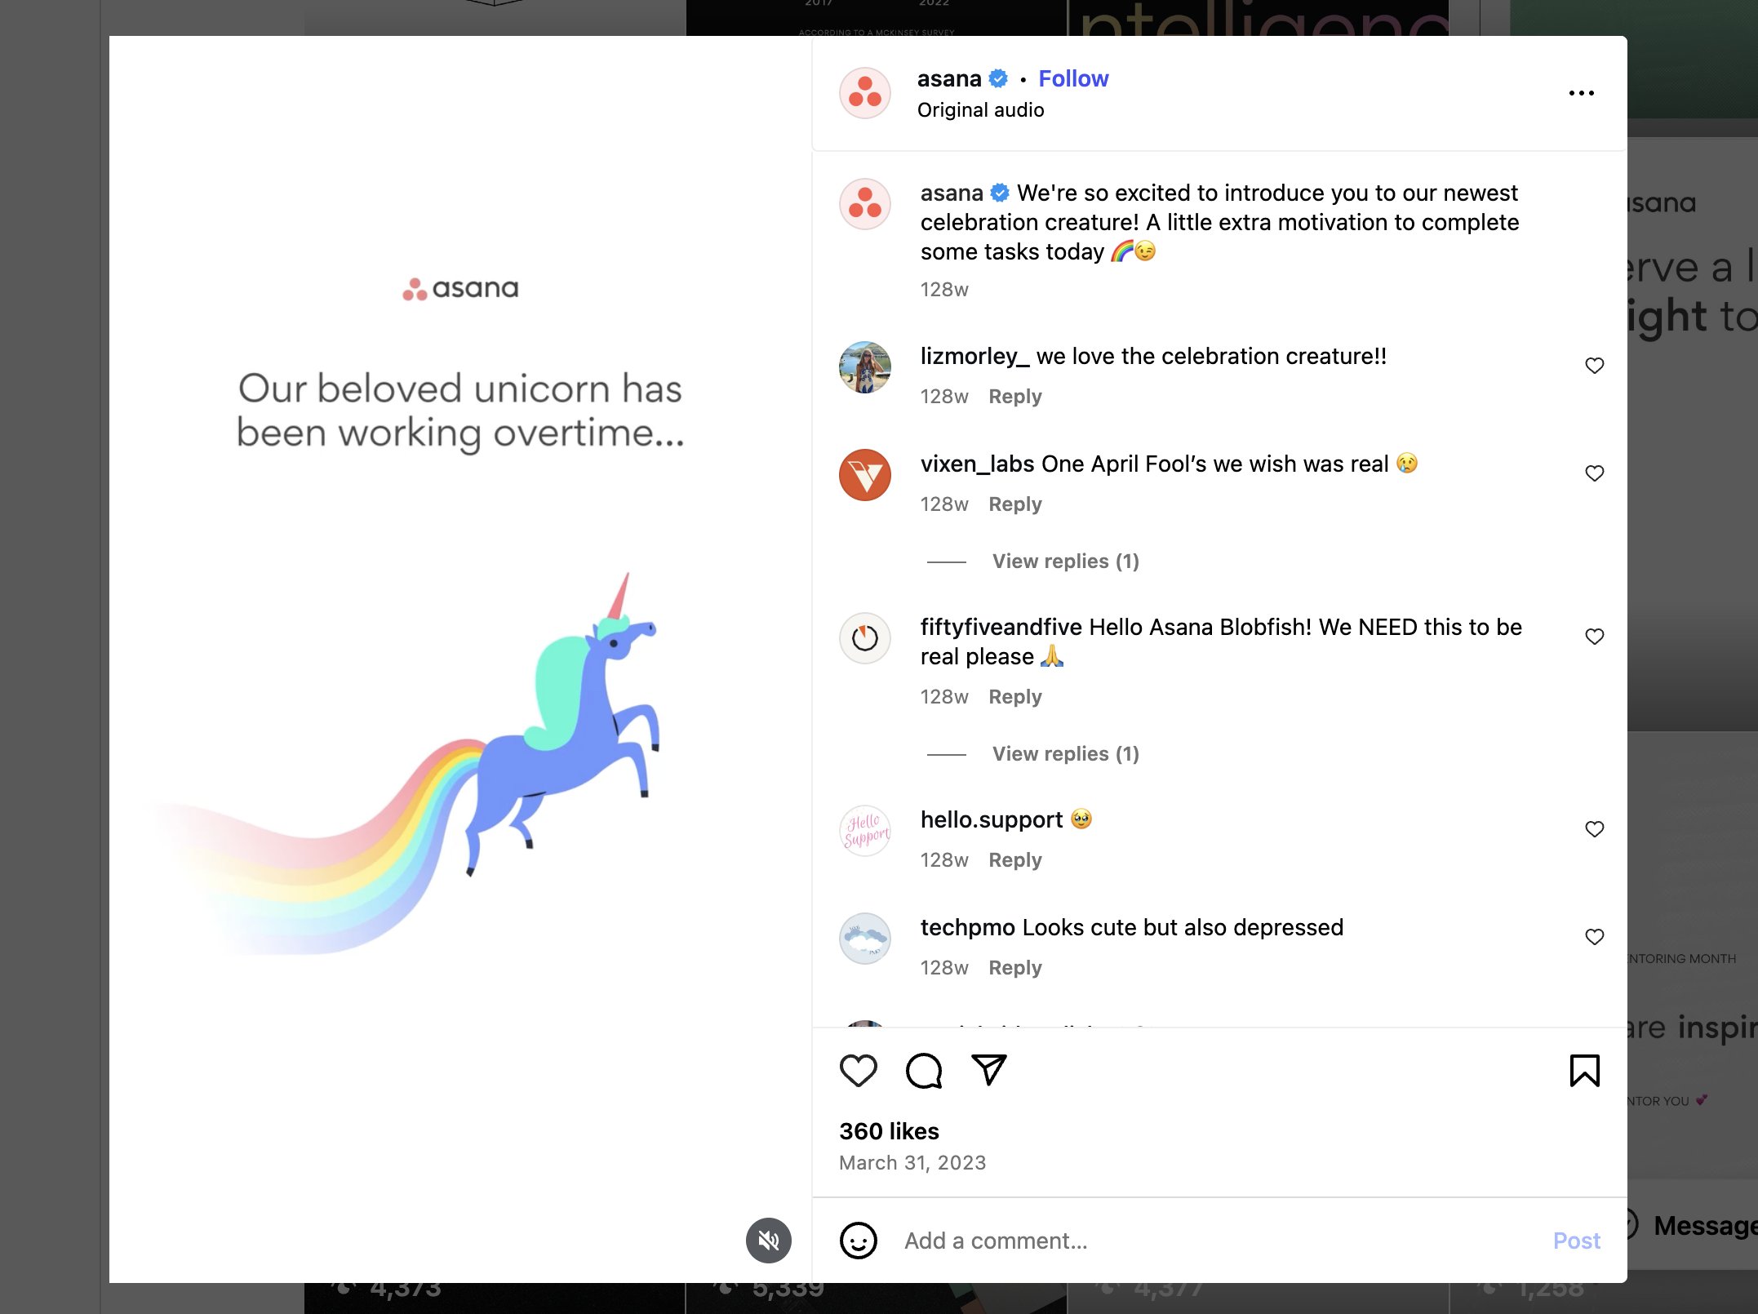This screenshot has width=1758, height=1314.
Task: Like the Asana post with heart icon
Action: click(x=858, y=1071)
